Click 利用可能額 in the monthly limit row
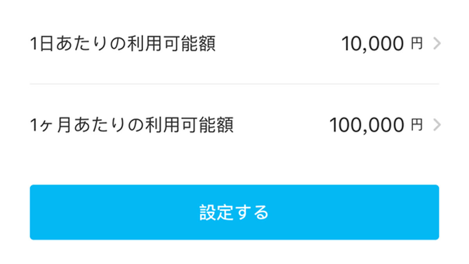Screen dimensions: 469x264 coord(188,125)
